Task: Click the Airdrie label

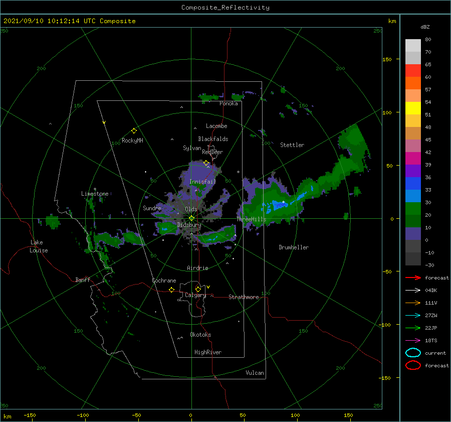Action: (x=197, y=268)
